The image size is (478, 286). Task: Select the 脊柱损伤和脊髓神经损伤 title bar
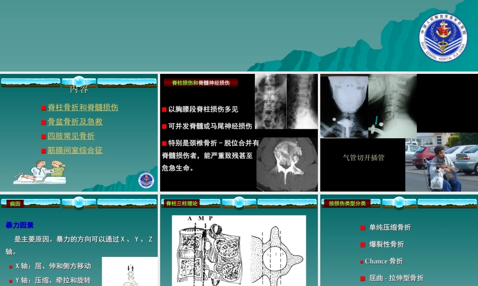(x=201, y=82)
